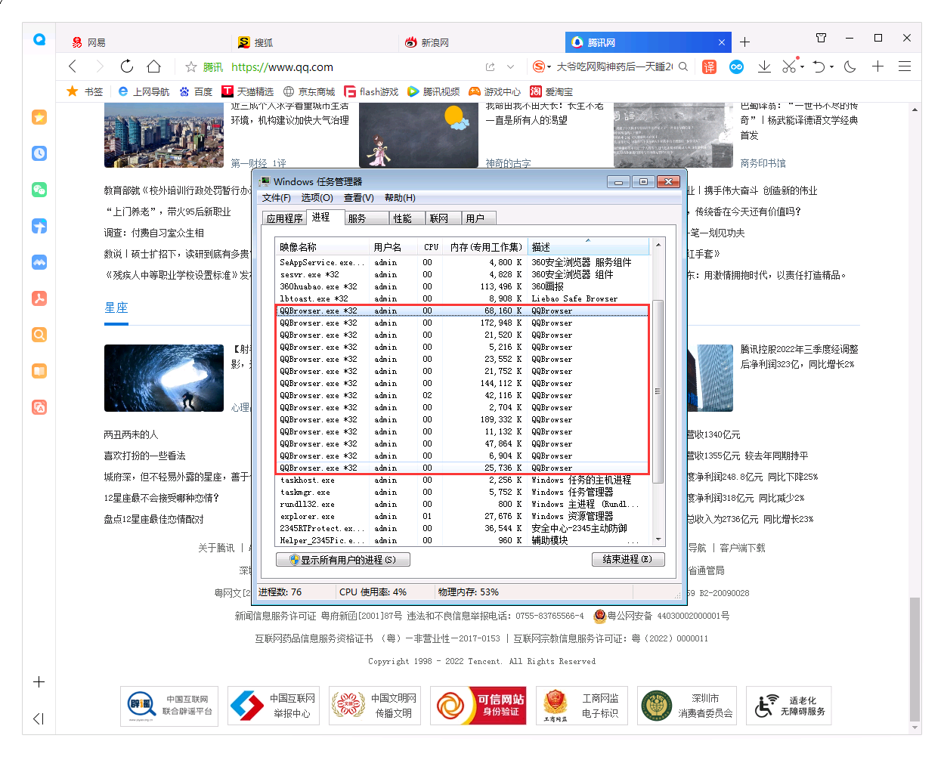Image resolution: width=944 pixels, height=757 pixels.
Task: Open the 文件(F) menu in Task Manager
Action: pos(276,198)
